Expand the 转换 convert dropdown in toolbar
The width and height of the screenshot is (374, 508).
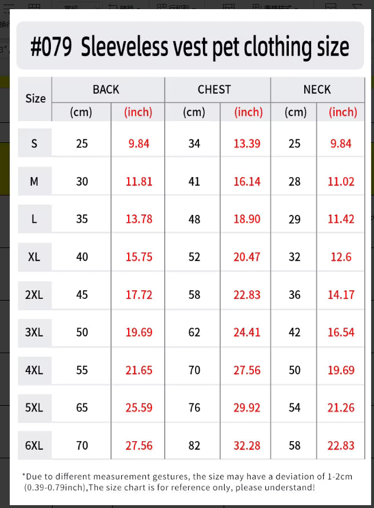tap(125, 6)
